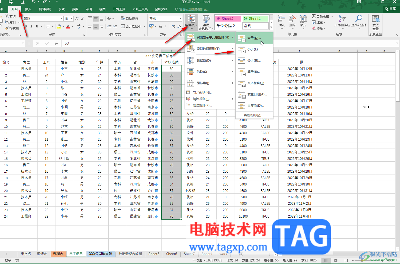Click the accounting number format icon
400x264 pixels.
point(151,26)
